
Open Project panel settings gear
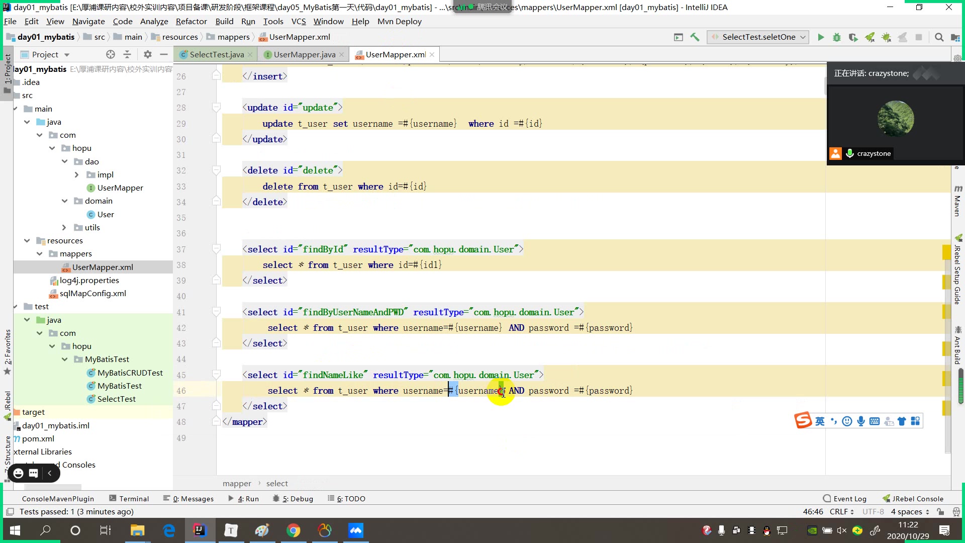click(147, 54)
